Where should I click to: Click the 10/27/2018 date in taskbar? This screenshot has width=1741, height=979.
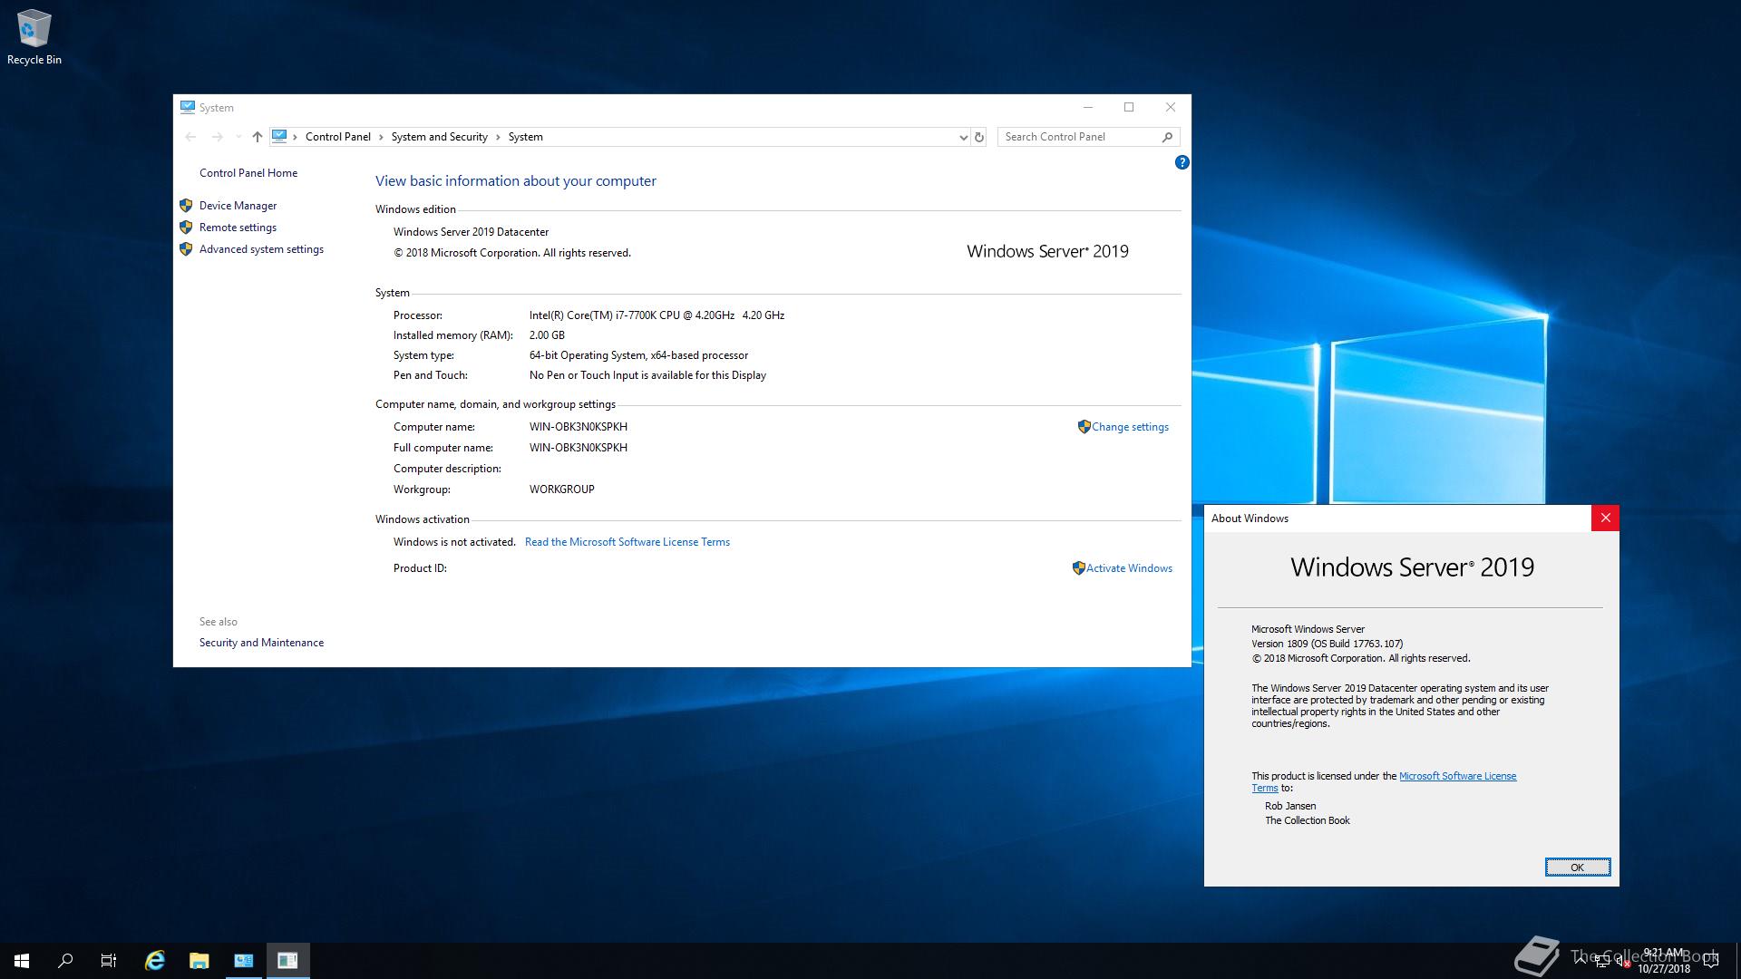(1664, 968)
